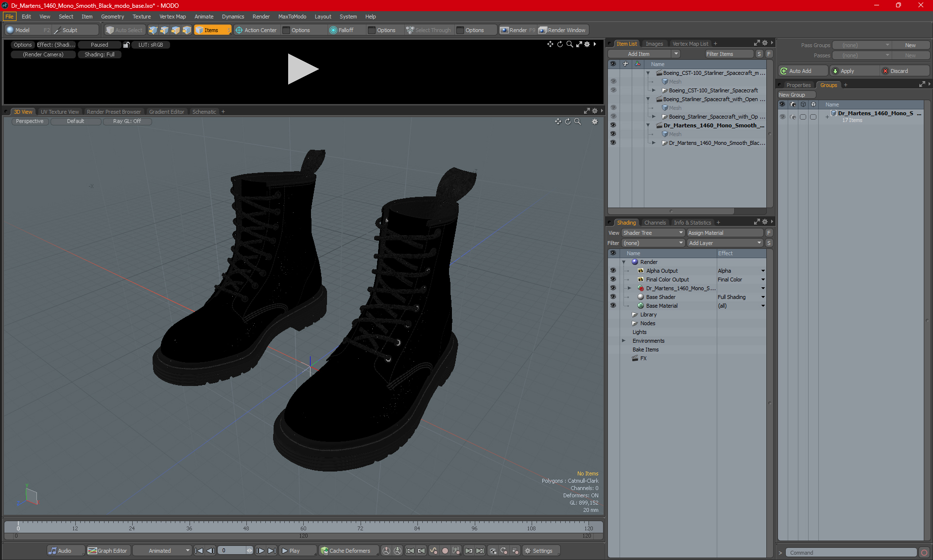Viewport: 933px width, 560px height.
Task: Click the Action Center tool
Action: tap(256, 30)
